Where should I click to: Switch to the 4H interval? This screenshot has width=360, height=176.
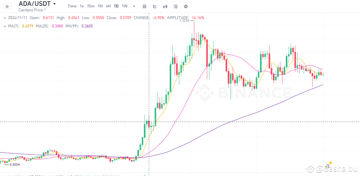pyautogui.click(x=108, y=6)
